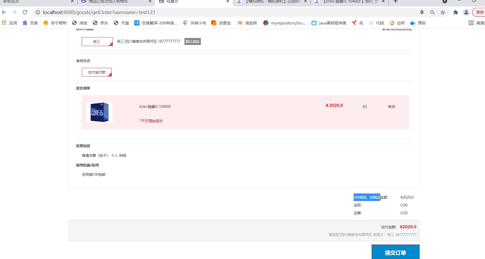
Task: Open the 京东 bookmark
Action: (100, 23)
